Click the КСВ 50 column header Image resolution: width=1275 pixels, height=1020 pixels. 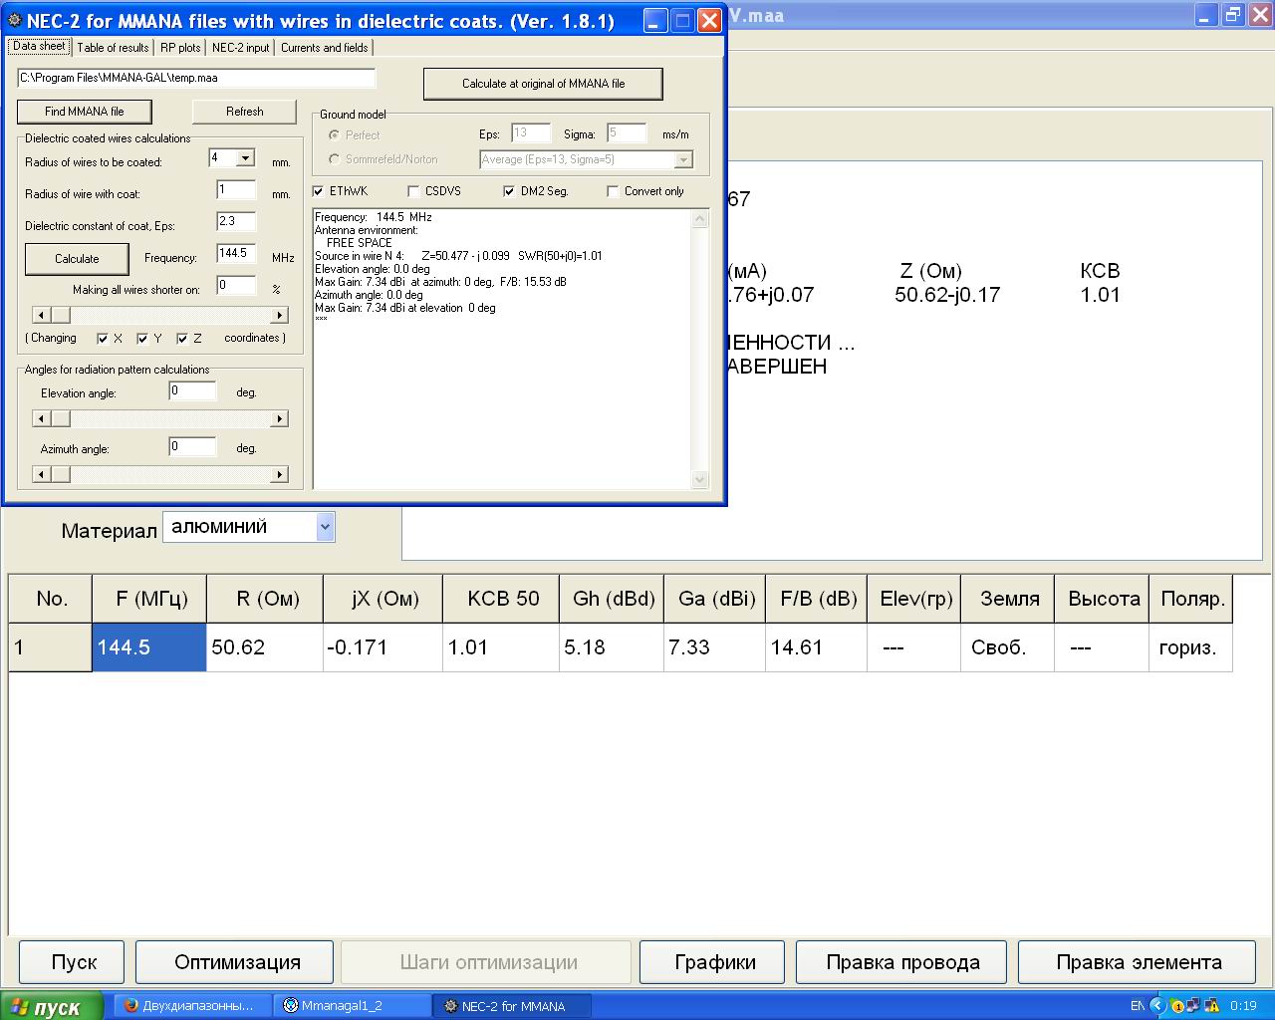pyautogui.click(x=501, y=599)
